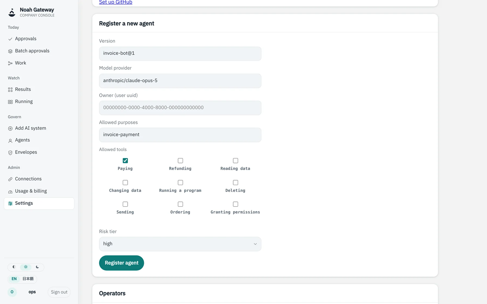
Task: Click the Add AI system plus icon
Action: click(x=10, y=128)
